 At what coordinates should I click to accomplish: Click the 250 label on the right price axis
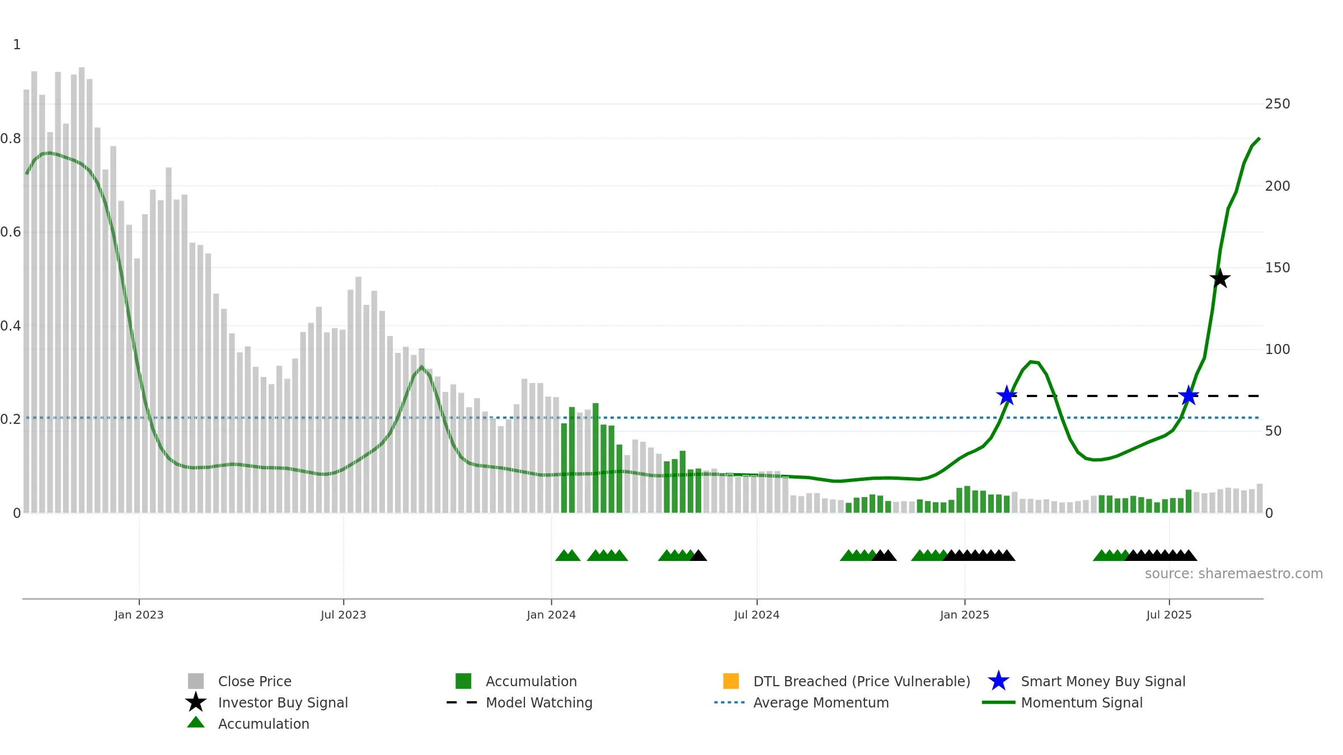pos(1278,104)
